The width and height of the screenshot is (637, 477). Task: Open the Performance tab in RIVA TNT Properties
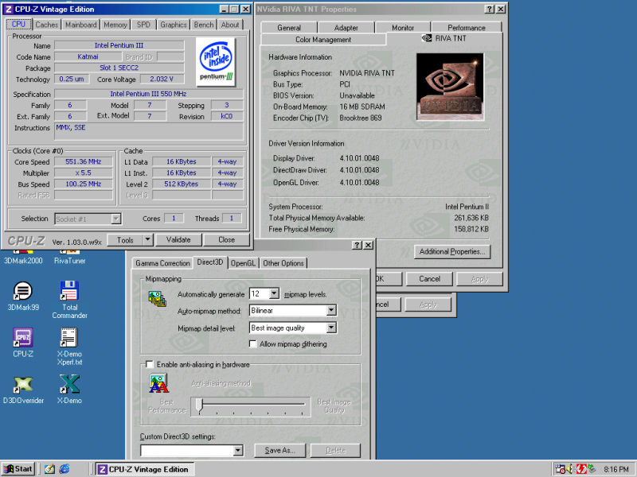coord(467,28)
